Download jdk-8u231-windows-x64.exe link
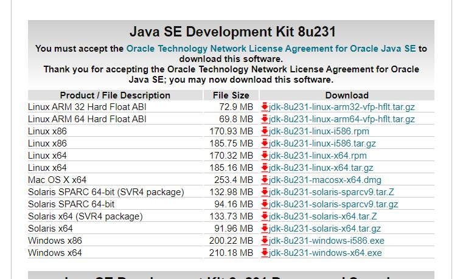 326,253
